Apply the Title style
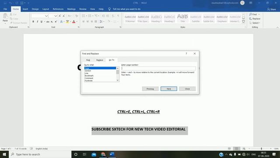 tap(182, 18)
